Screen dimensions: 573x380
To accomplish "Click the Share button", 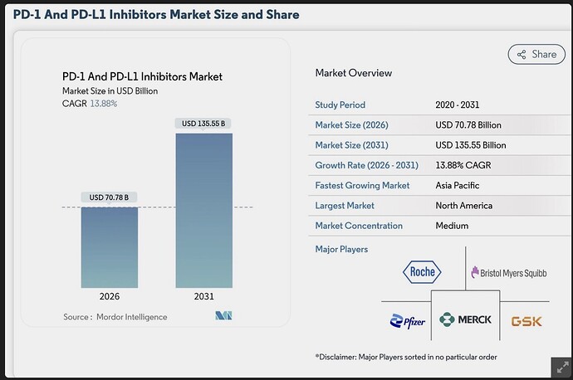I will (536, 55).
